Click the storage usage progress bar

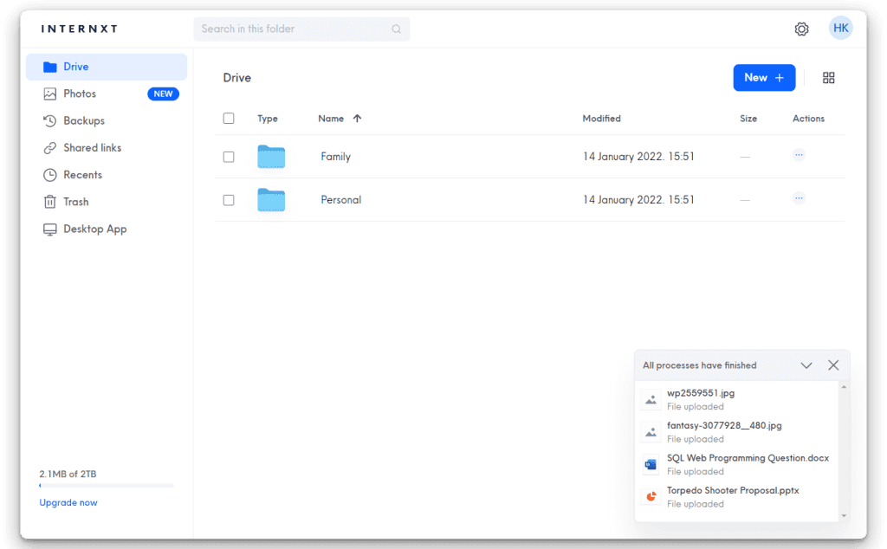106,486
